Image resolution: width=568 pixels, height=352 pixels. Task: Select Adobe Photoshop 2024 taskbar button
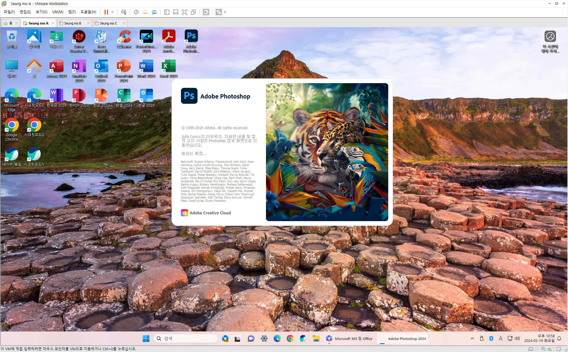[402, 339]
